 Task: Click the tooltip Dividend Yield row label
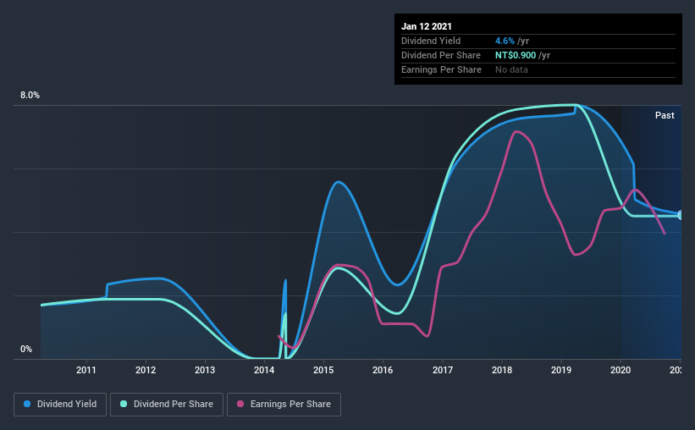pyautogui.click(x=431, y=41)
